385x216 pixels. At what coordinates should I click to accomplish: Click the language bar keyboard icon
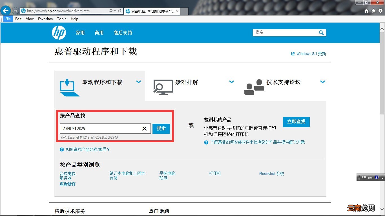[x=370, y=177]
